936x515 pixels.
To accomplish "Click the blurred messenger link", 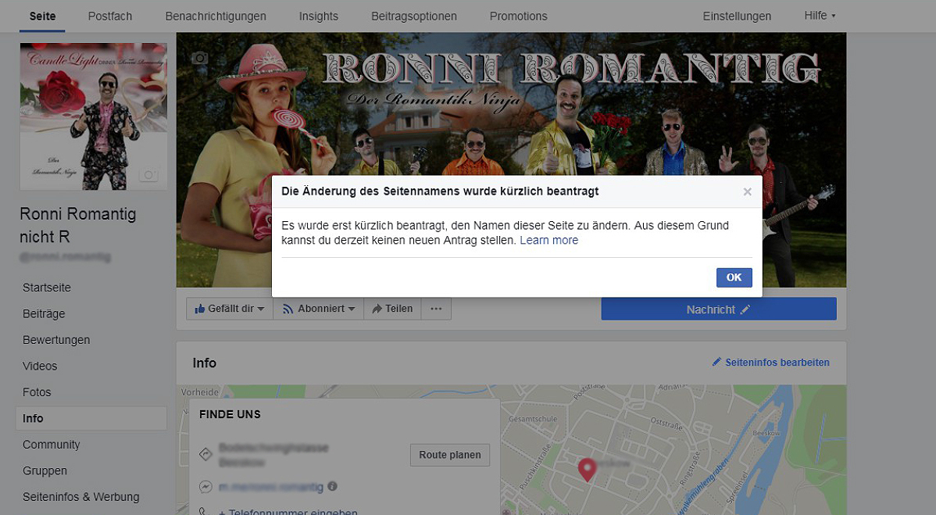I will coord(271,487).
